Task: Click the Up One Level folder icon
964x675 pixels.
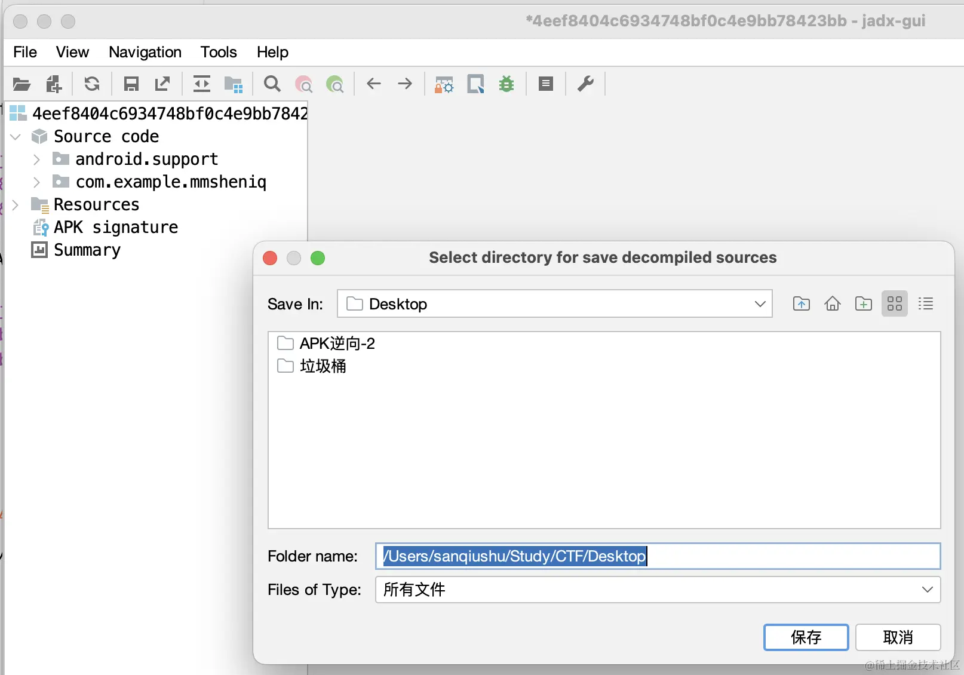Action: (x=802, y=303)
